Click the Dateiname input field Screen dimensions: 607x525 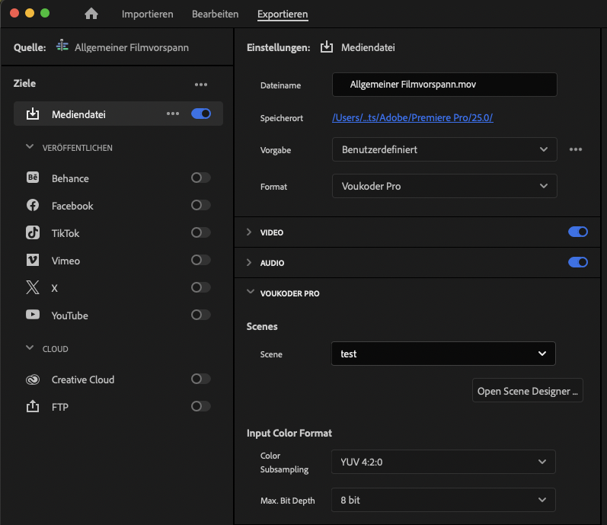pyautogui.click(x=445, y=85)
